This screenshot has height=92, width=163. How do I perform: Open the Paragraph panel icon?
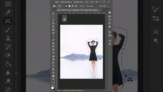(x=110, y=44)
